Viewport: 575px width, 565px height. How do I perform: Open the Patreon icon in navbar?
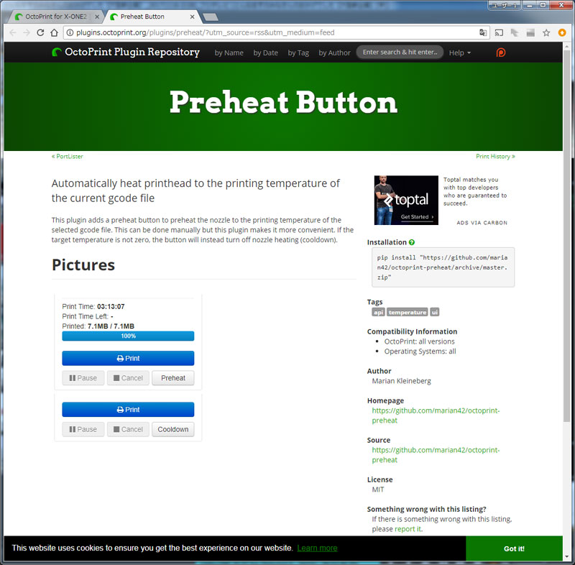coord(500,52)
